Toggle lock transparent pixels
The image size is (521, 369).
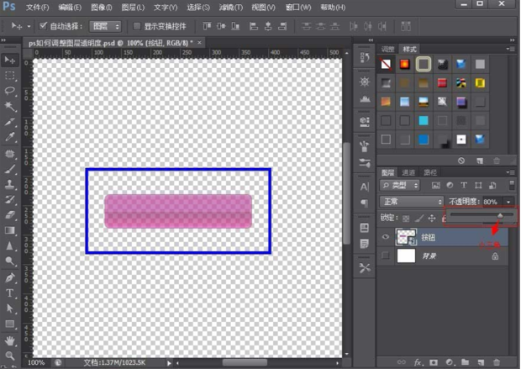coord(406,219)
